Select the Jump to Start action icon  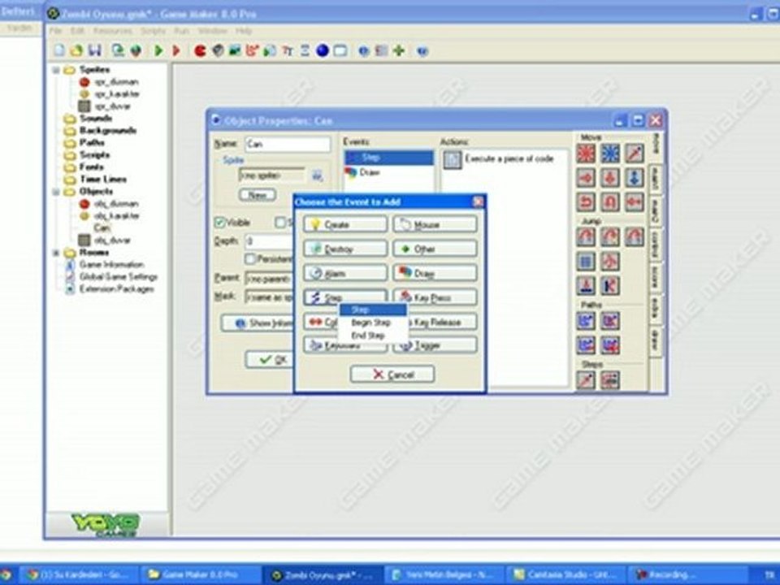point(610,236)
